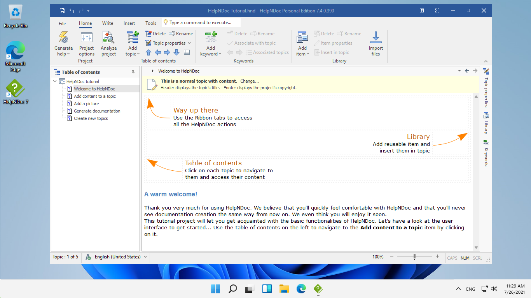Click the Add topic button
This screenshot has width=531, height=298.
tap(133, 44)
